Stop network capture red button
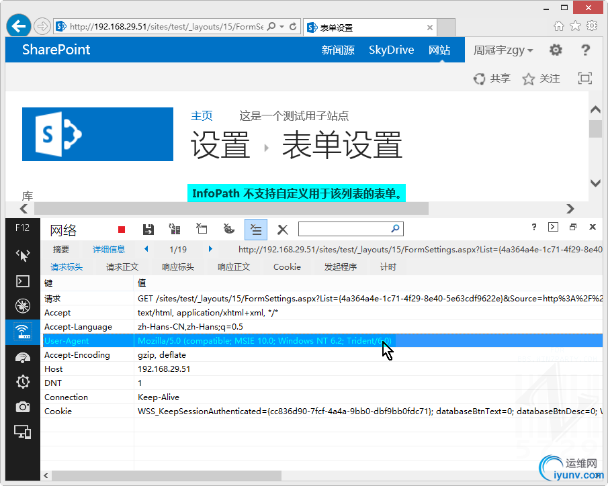 [x=122, y=230]
